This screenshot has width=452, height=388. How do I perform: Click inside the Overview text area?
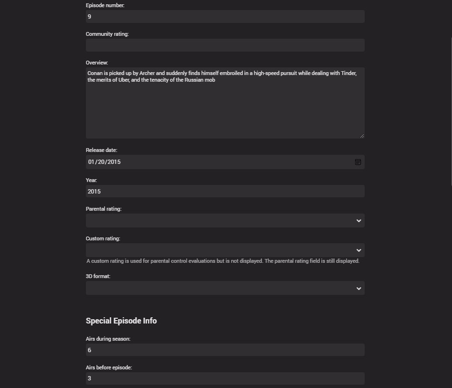pos(225,105)
